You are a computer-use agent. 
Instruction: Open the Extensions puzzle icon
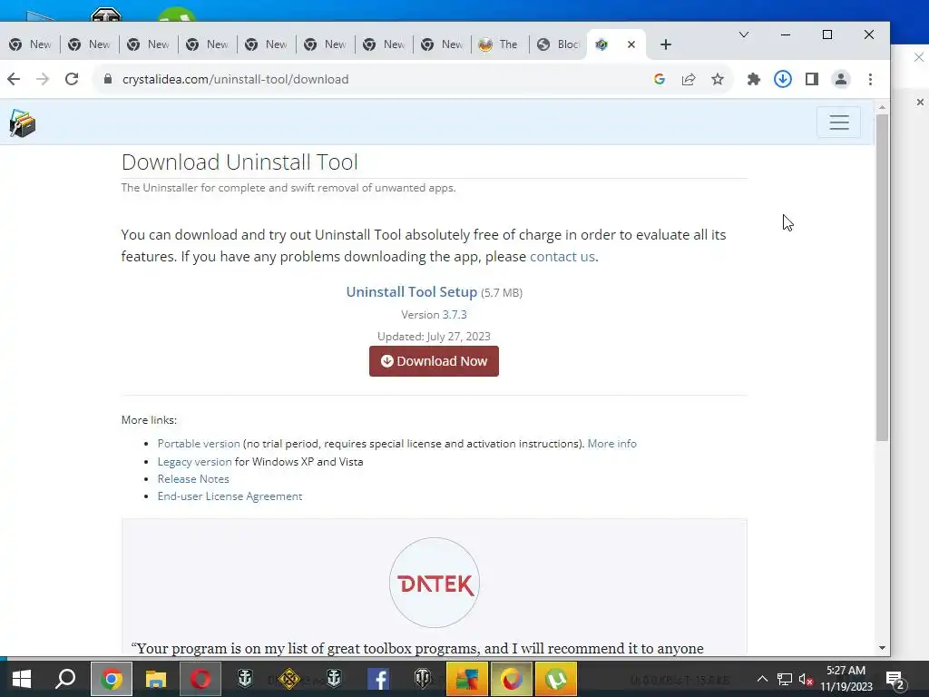coord(754,79)
